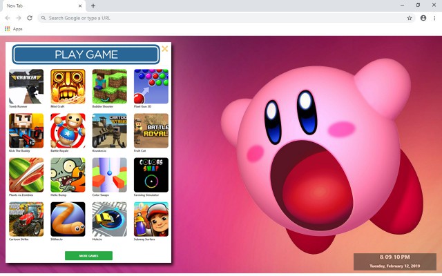Open the Apps shortcut in bookmarks bar
The image size is (442, 276).
click(14, 29)
